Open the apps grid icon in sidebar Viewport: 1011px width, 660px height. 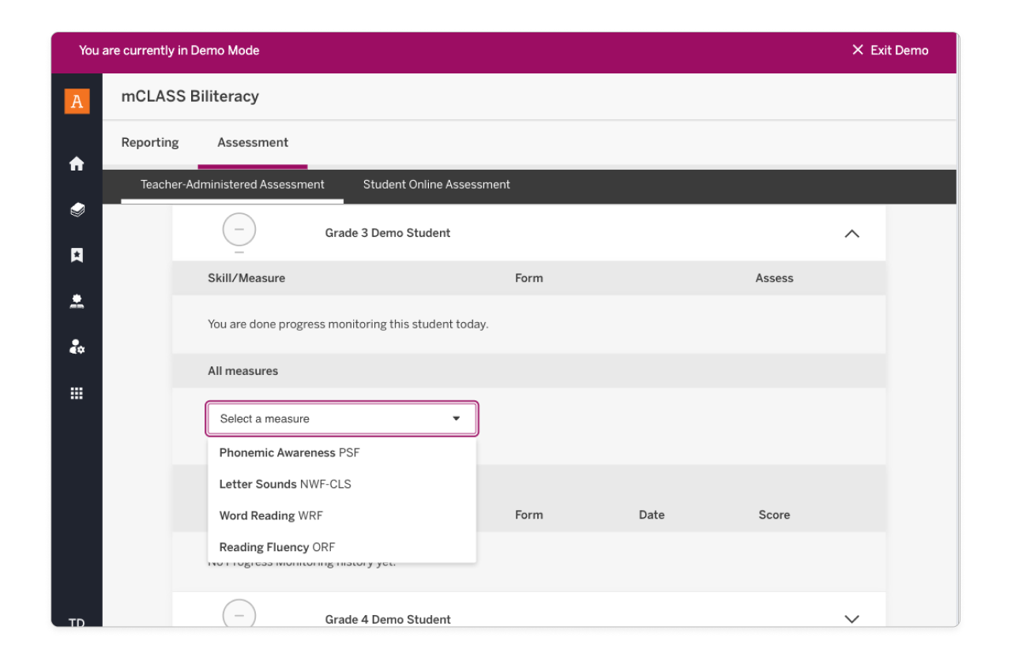(77, 393)
